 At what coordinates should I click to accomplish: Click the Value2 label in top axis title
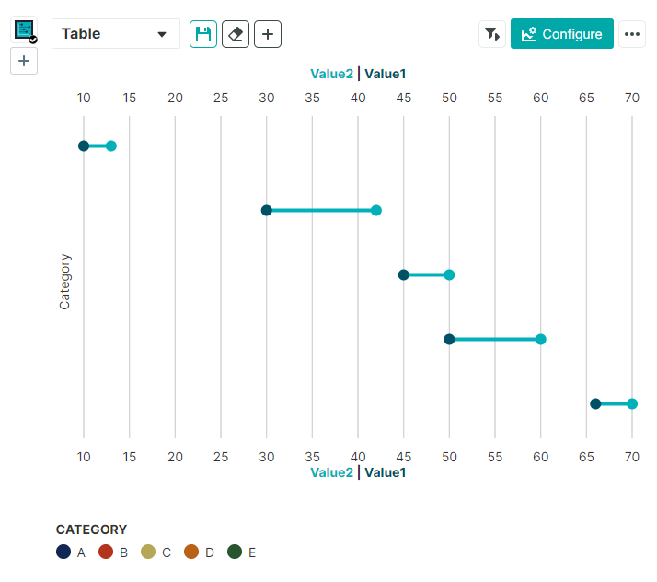click(331, 74)
